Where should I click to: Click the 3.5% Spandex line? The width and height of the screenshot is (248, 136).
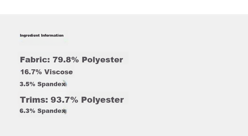(43, 84)
